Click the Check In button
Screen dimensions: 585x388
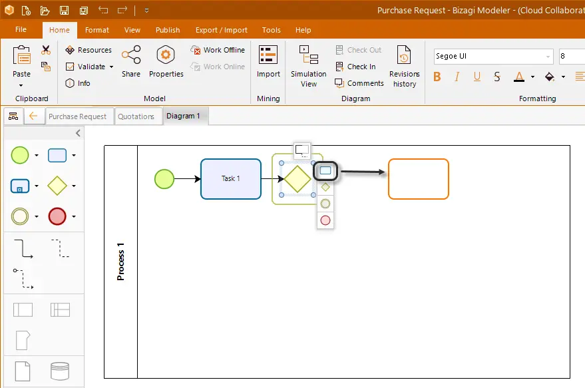click(355, 67)
